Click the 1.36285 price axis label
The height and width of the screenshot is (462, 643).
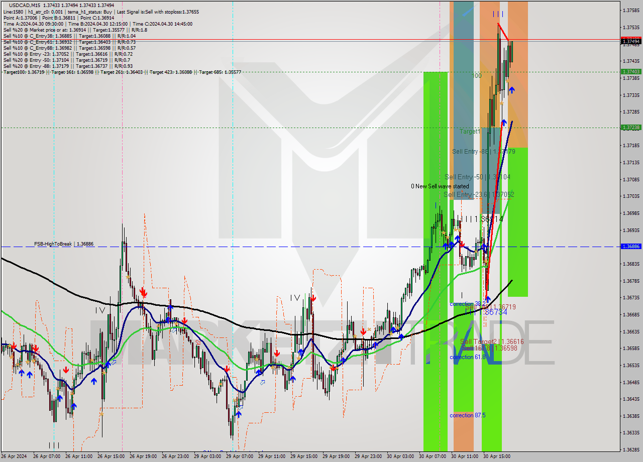[631, 449]
